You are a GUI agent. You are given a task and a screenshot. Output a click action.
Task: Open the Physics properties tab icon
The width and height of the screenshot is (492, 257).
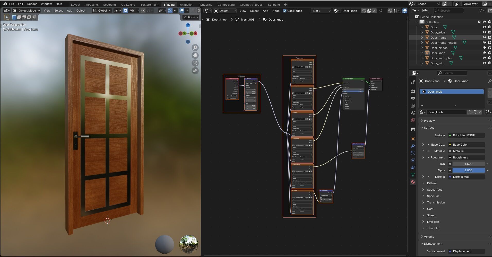[413, 160]
